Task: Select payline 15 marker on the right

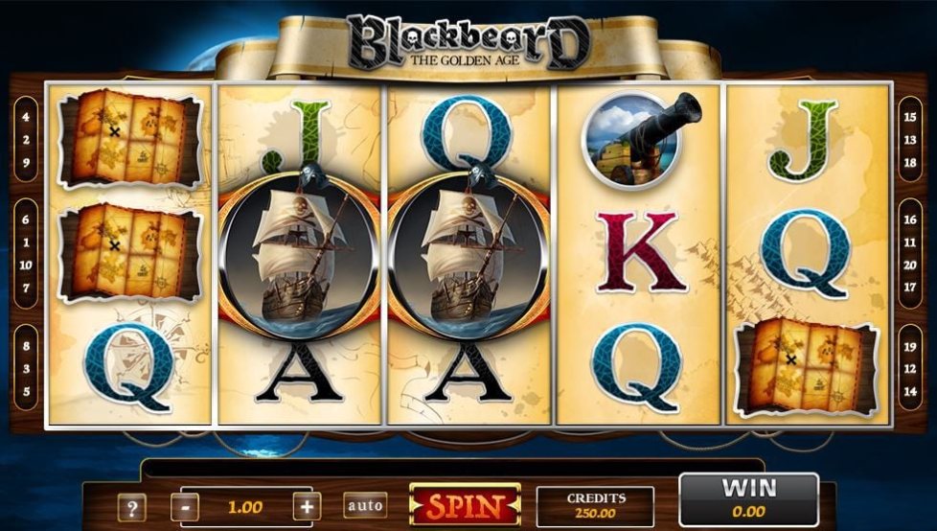Action: pos(909,117)
